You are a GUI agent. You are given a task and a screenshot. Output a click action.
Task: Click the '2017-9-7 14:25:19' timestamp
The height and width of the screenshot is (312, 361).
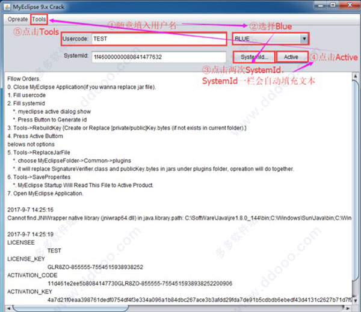click(30, 234)
